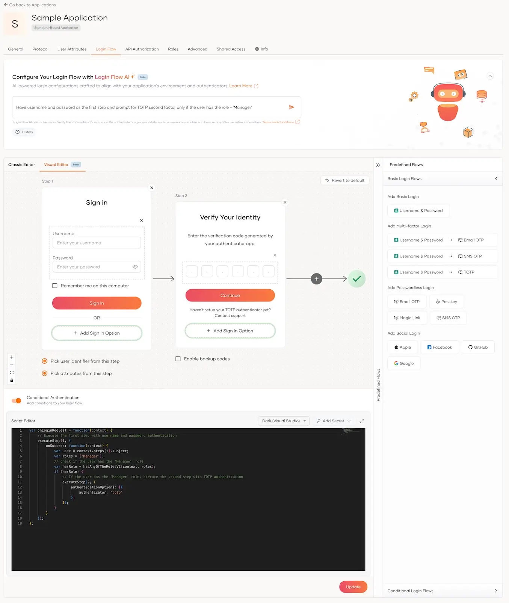Viewport: 509px width, 603px height.
Task: Add SMS OTP passwordless login
Action: 448,318
